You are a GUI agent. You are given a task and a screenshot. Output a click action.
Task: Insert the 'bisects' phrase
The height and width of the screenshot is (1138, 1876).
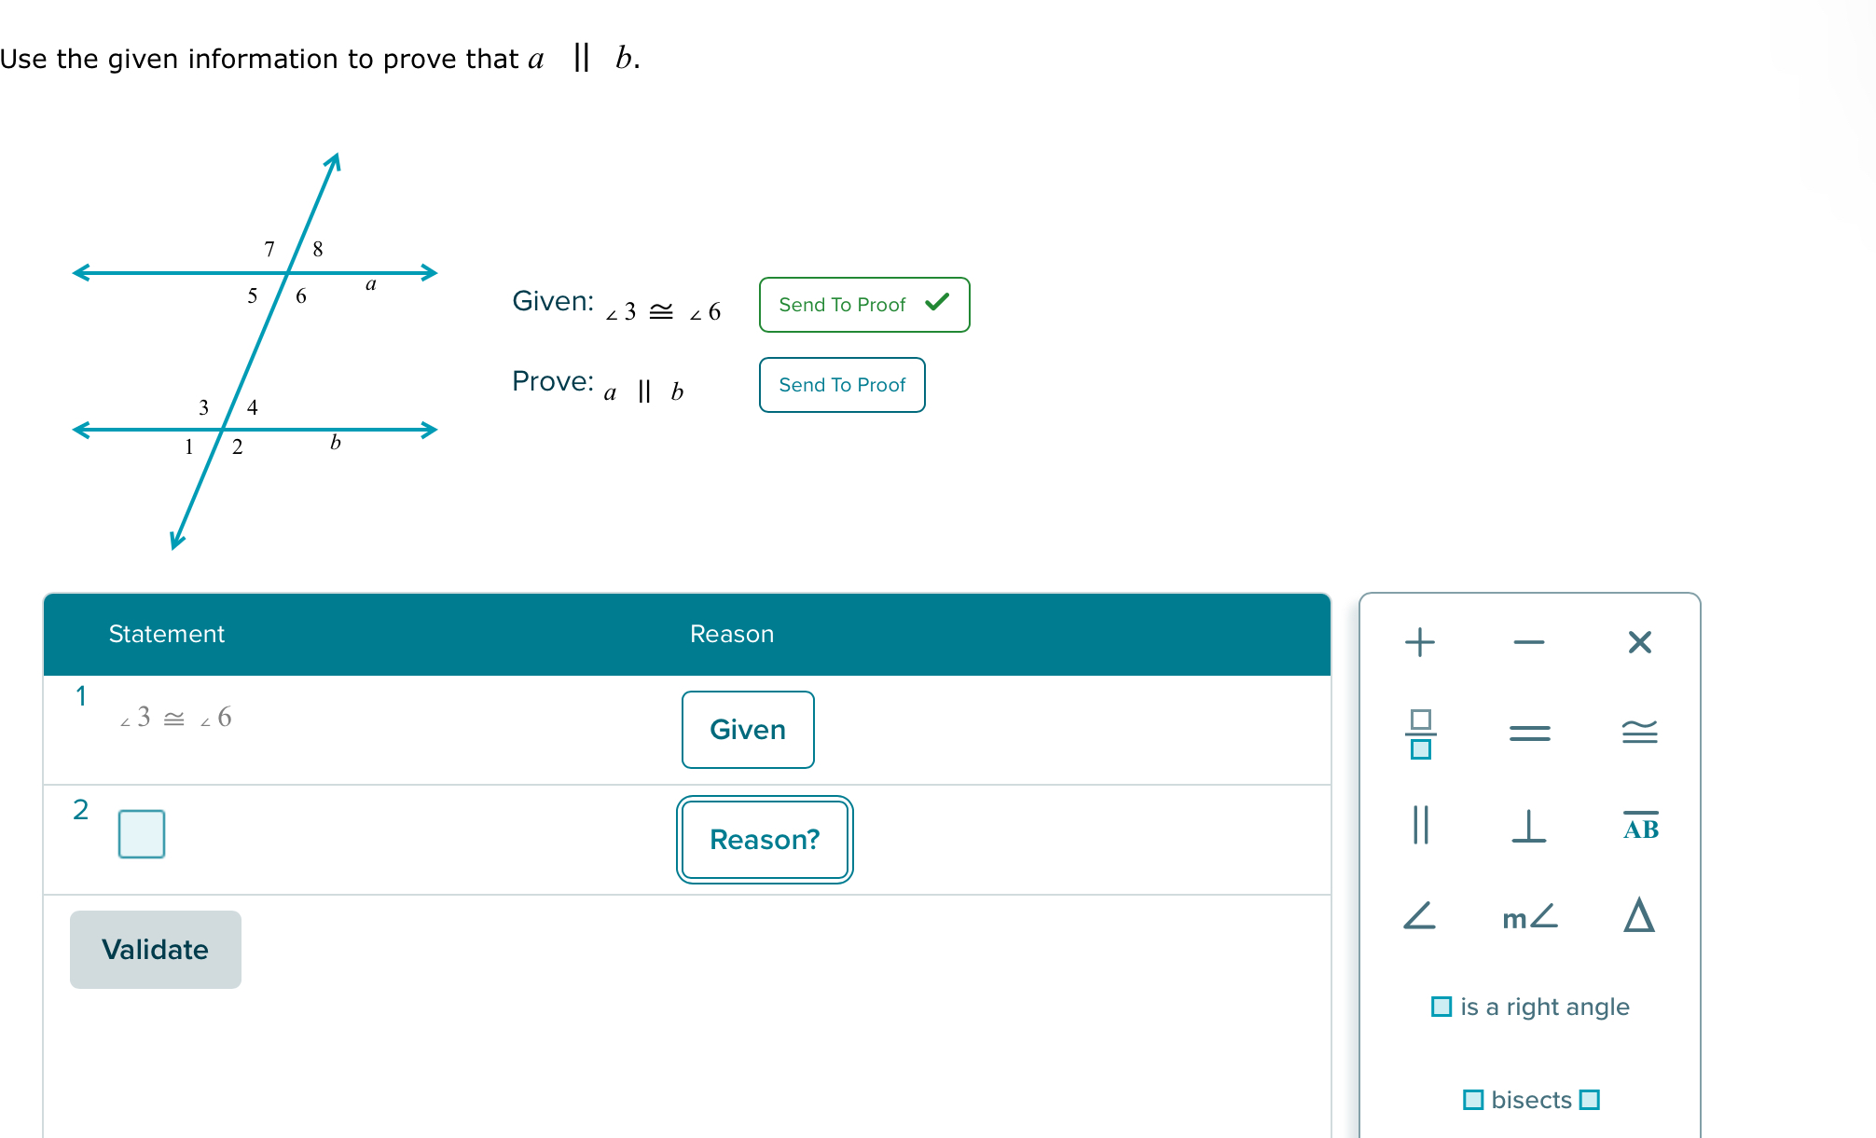[1530, 1100]
